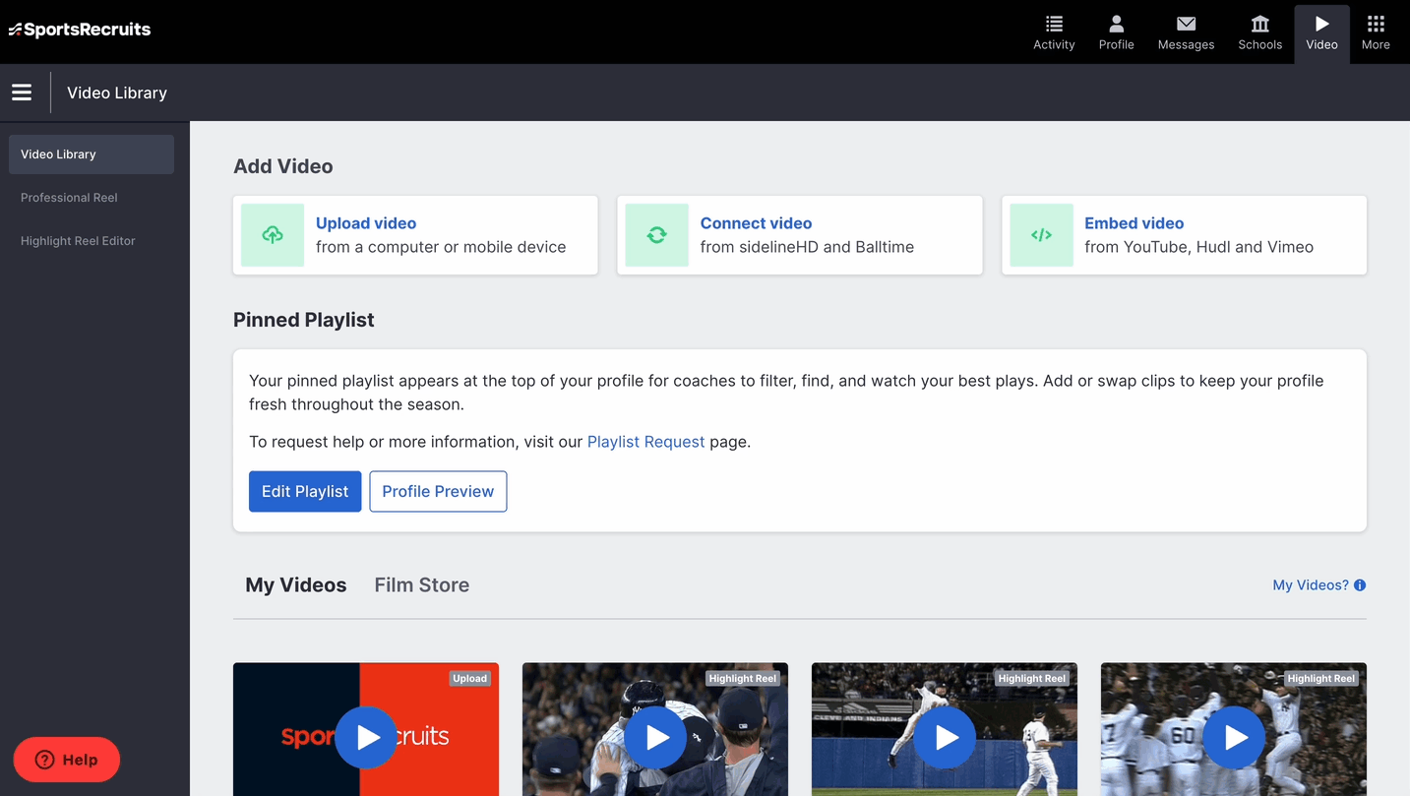The height and width of the screenshot is (796, 1410).
Task: Follow the Playlist Request link
Action: (645, 442)
